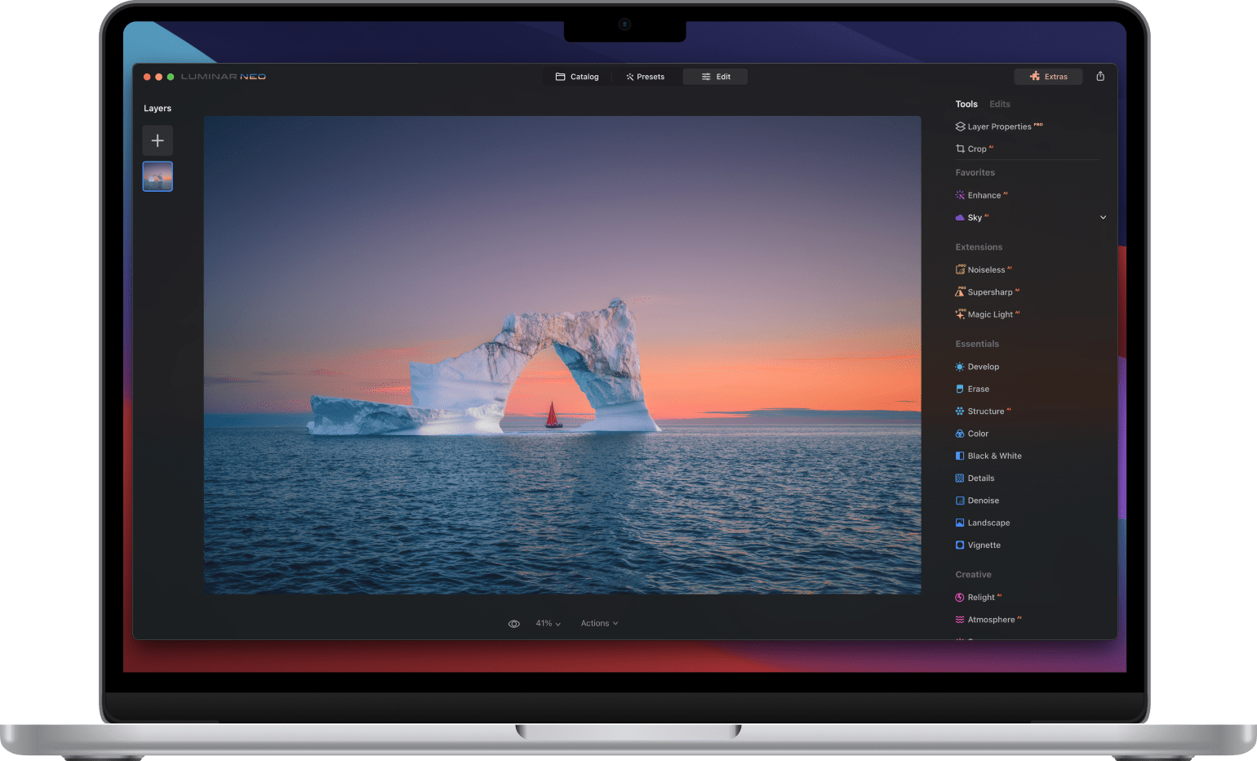Click the Layer Properties icon
This screenshot has width=1257, height=761.
(960, 127)
